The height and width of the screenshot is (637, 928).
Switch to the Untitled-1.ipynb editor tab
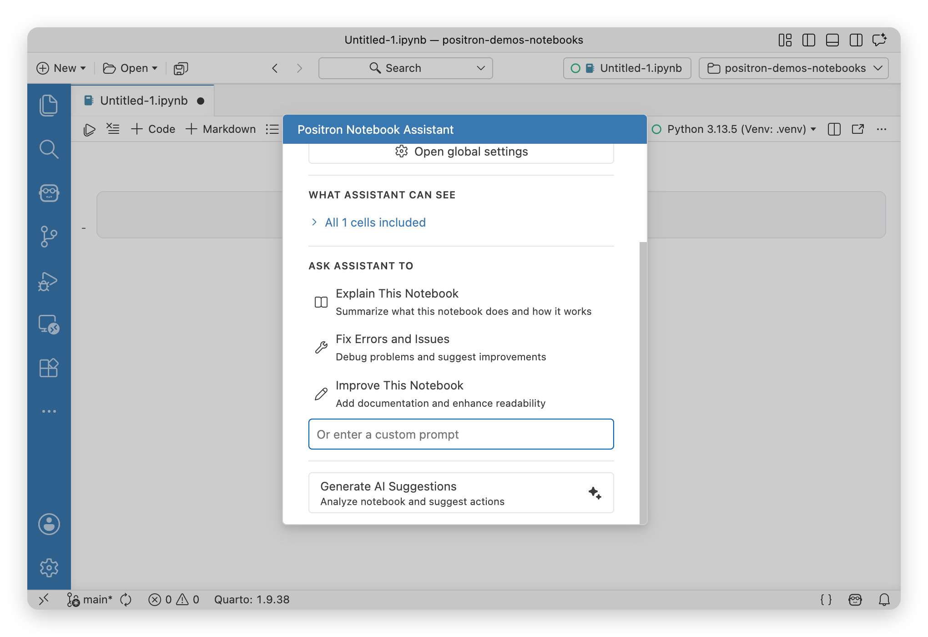click(x=143, y=101)
